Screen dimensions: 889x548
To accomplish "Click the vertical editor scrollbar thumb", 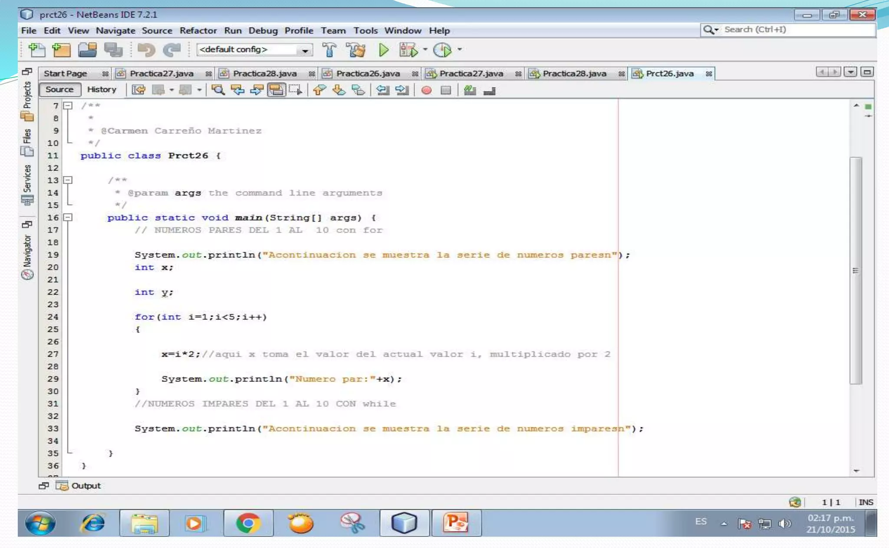I will tap(855, 270).
